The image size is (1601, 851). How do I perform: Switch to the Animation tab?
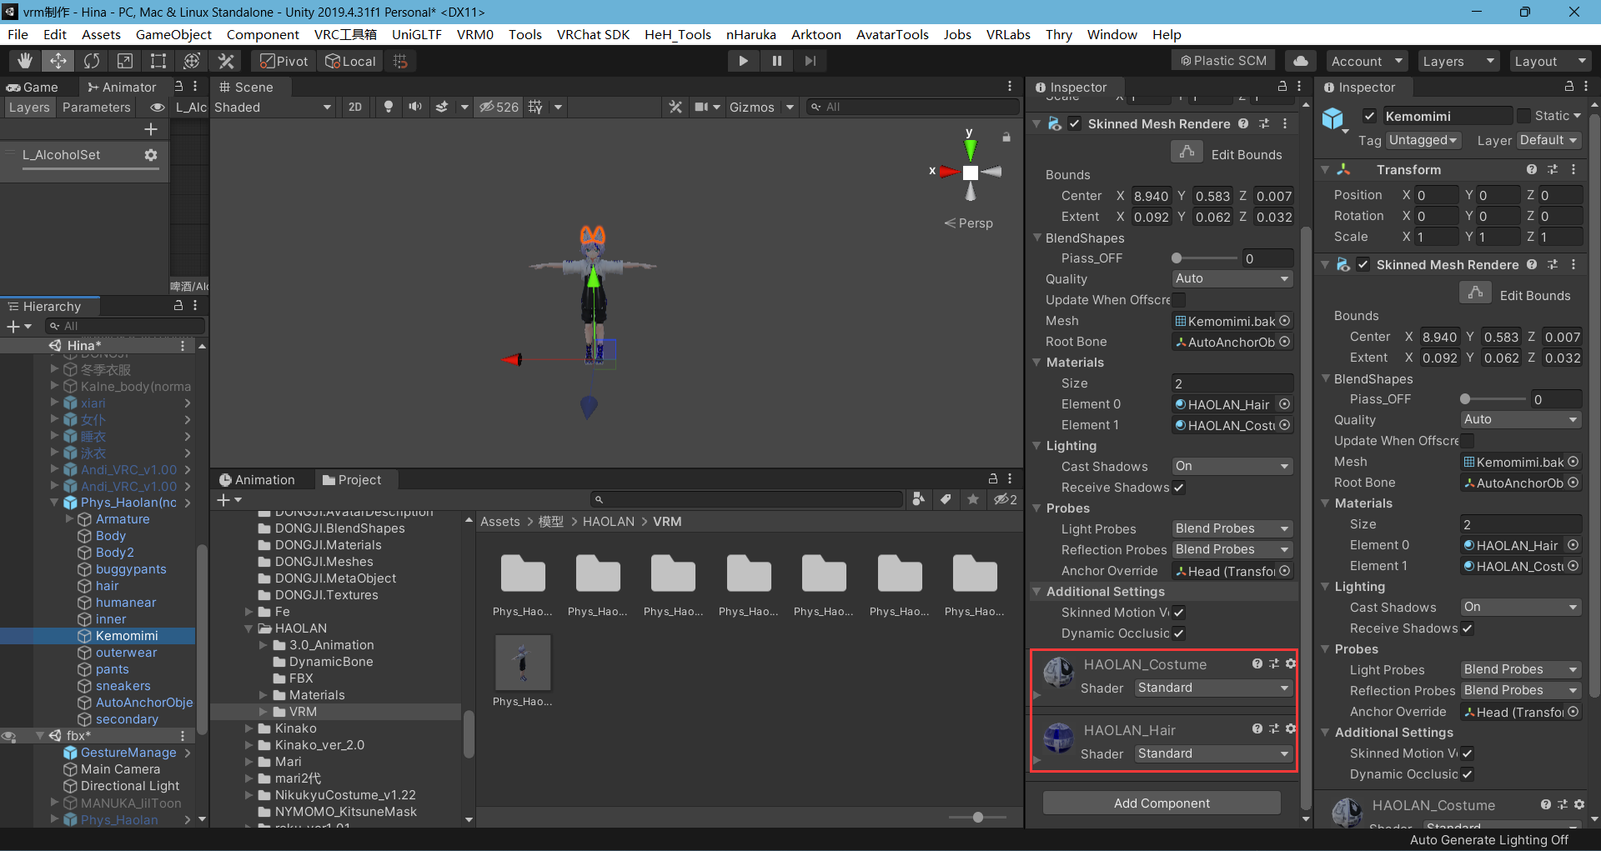258,479
